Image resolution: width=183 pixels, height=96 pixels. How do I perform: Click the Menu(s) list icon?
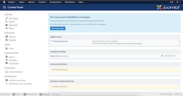[x=7, y=37]
